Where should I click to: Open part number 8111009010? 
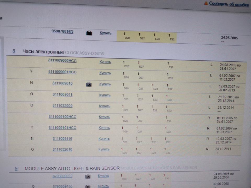pos(62,83)
